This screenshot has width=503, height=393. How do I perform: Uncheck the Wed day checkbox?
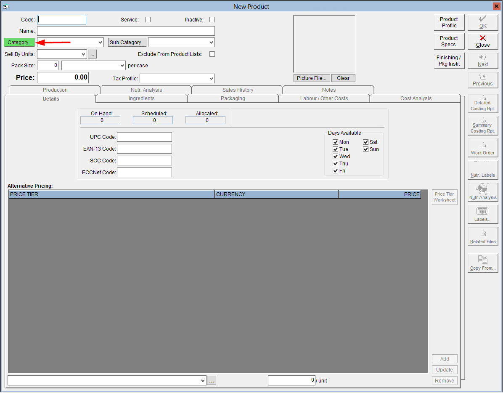[x=336, y=156]
